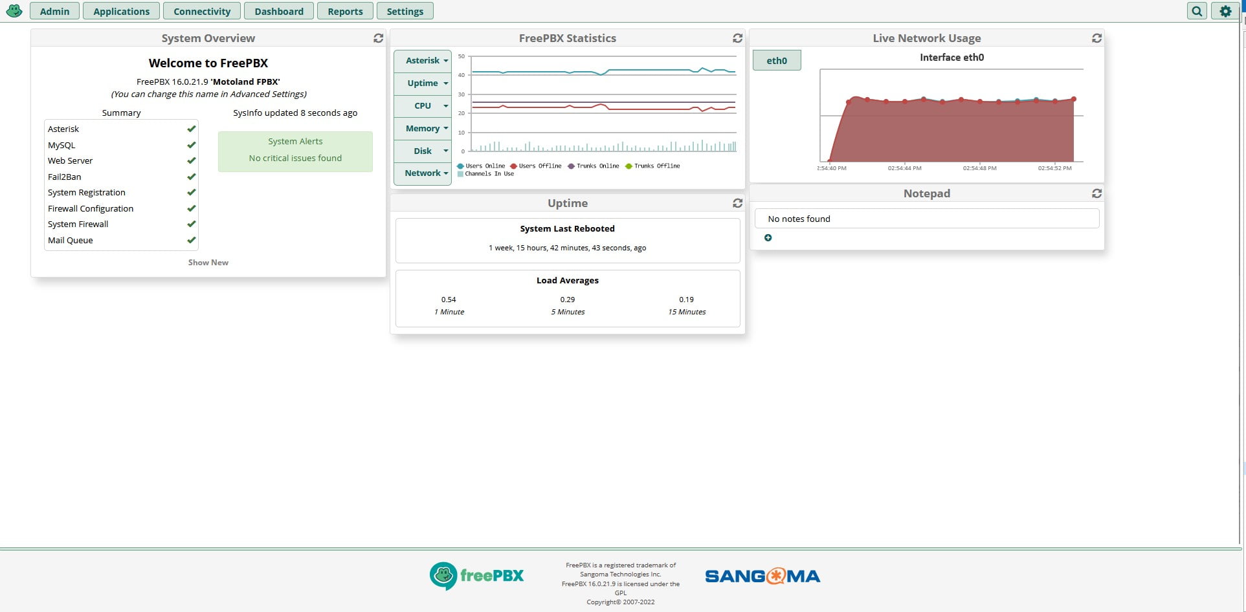Click the System Last Rebooted time text
Viewport: 1246px width, 612px height.
568,248
